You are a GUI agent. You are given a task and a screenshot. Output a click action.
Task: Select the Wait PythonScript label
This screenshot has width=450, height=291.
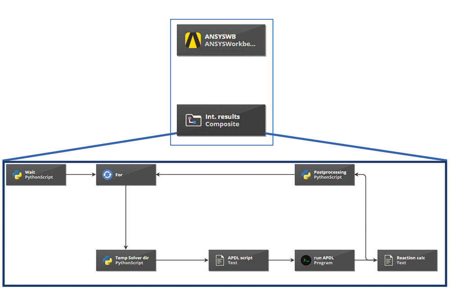click(x=39, y=175)
